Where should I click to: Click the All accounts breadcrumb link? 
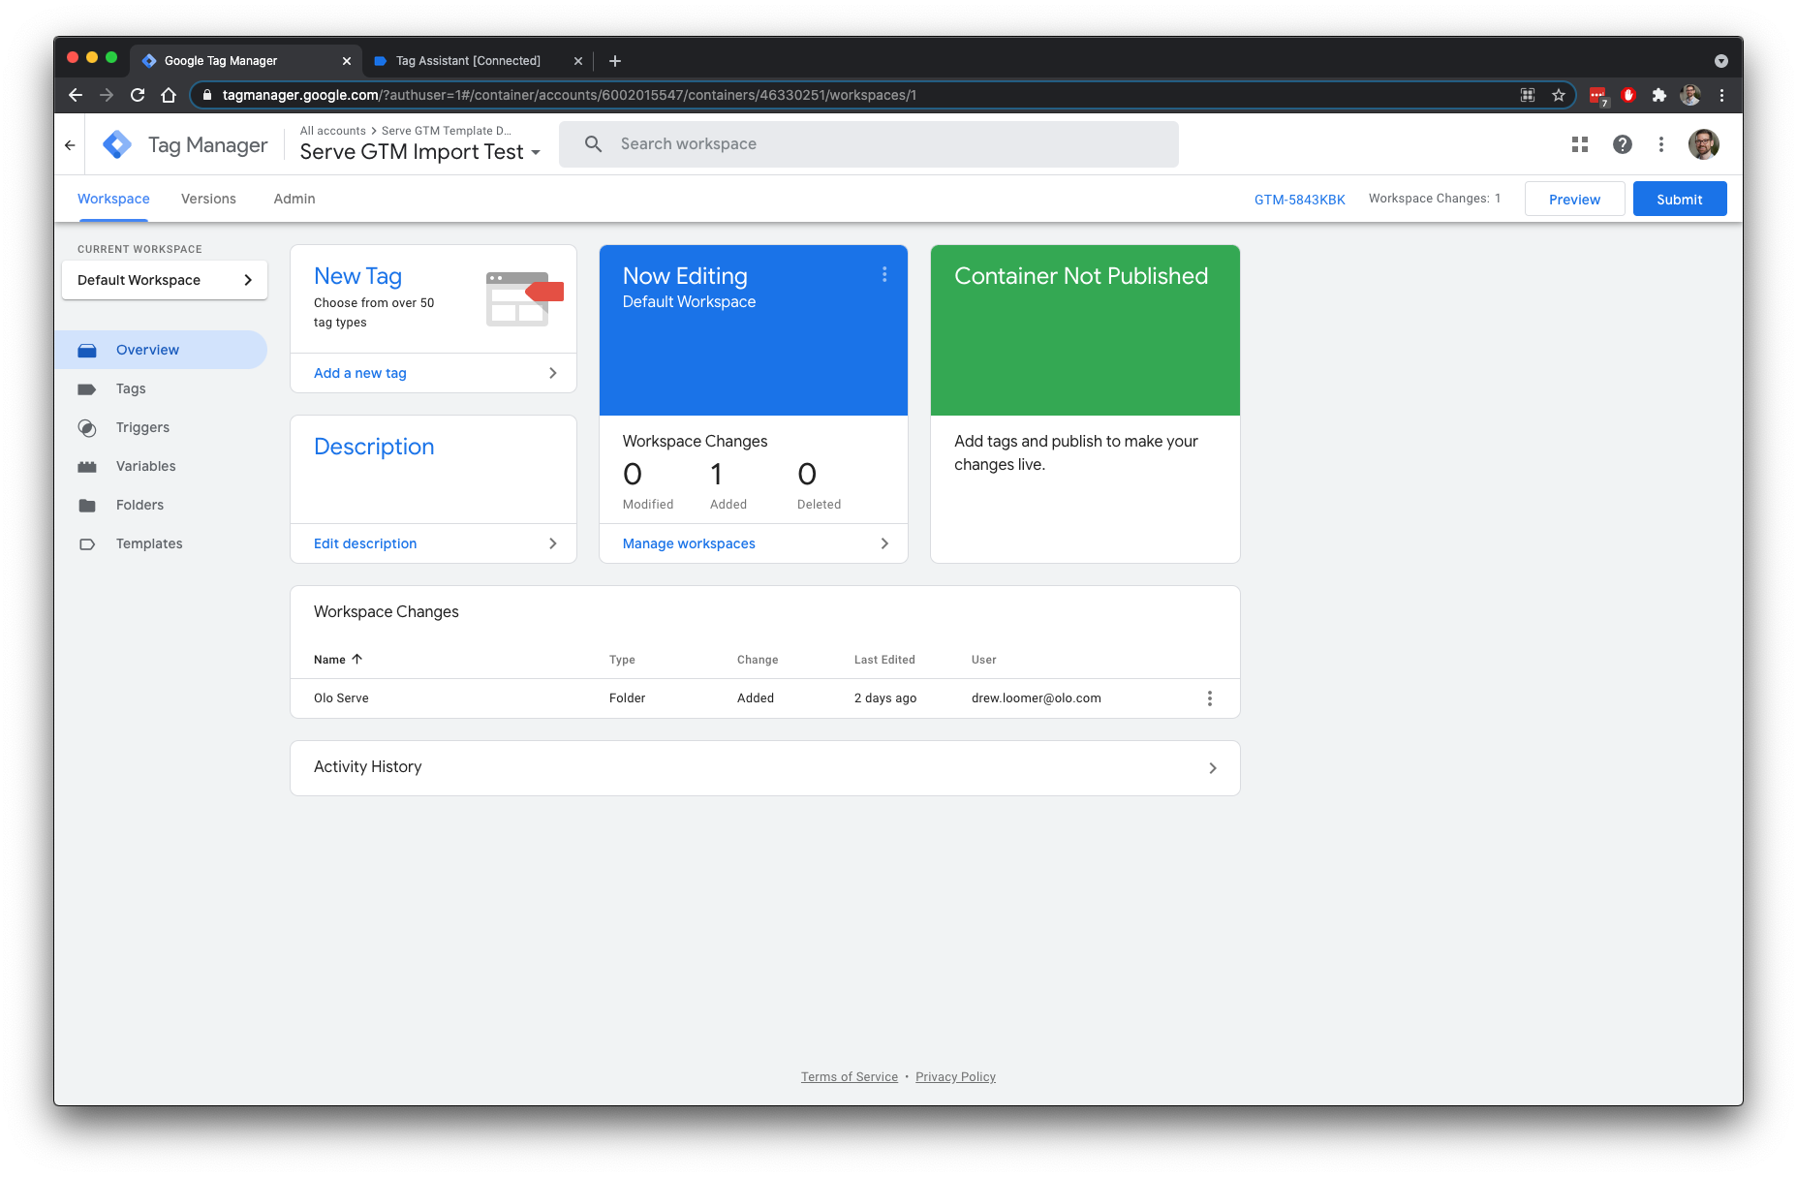coord(333,131)
